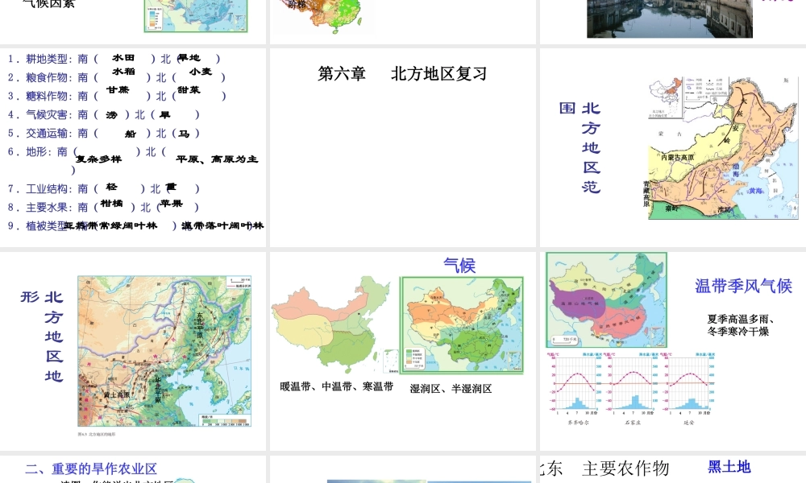Click the line 2. 粮食作物

[x=117, y=77]
